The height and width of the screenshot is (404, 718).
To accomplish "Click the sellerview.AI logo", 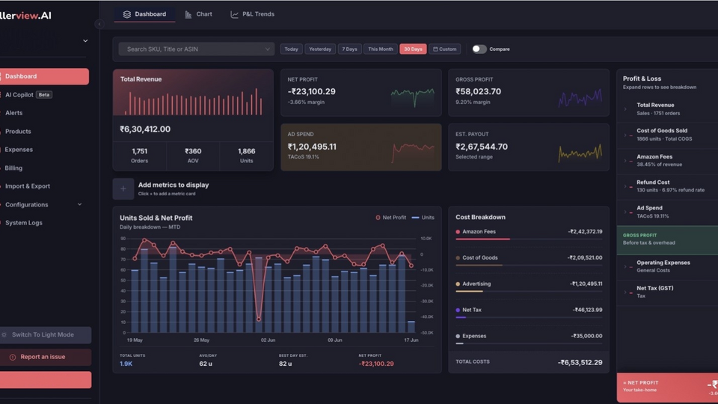I will tap(25, 16).
